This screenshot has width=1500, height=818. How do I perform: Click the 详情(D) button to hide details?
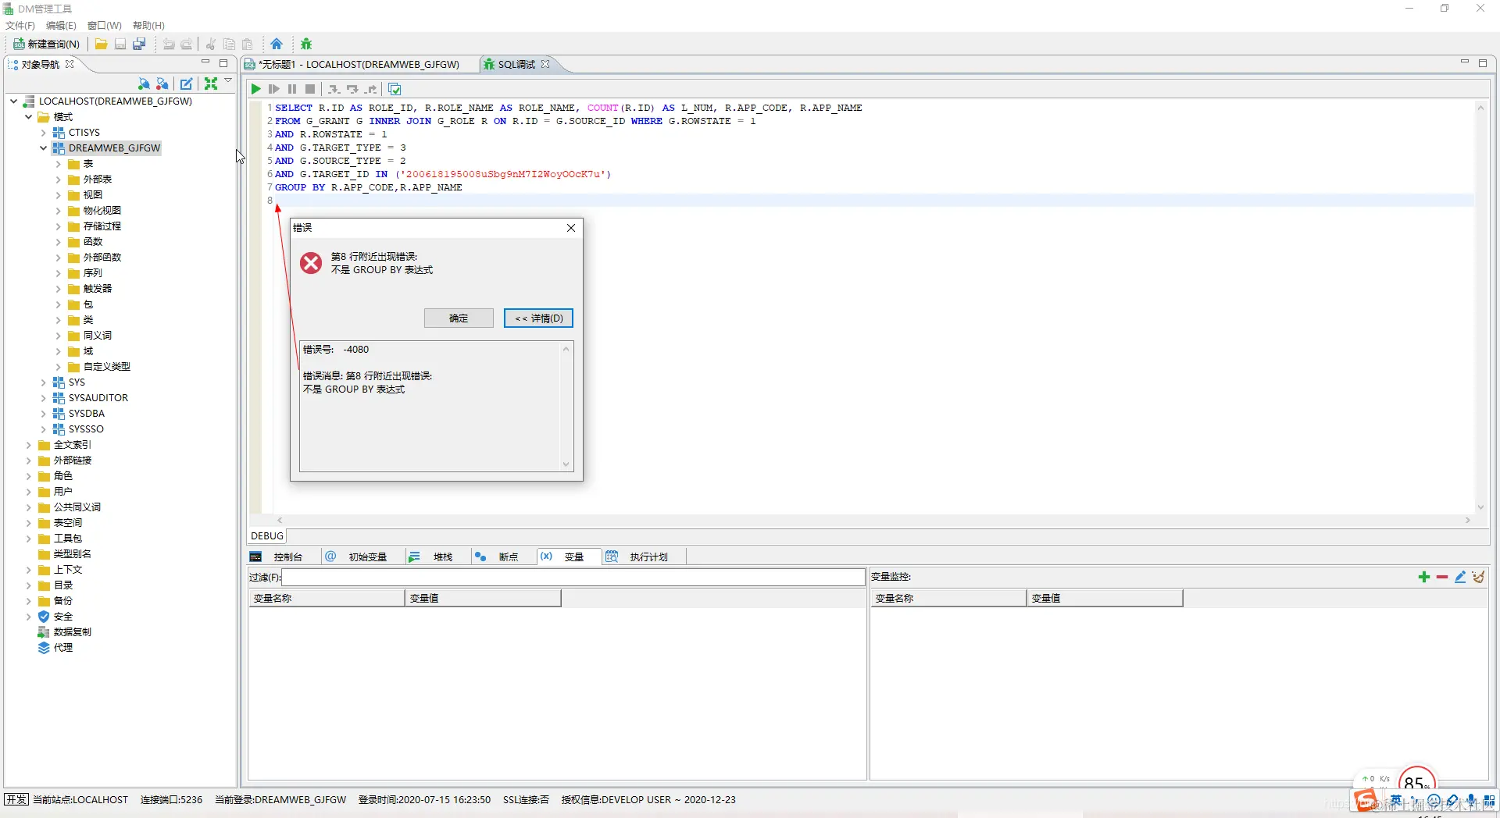(538, 318)
